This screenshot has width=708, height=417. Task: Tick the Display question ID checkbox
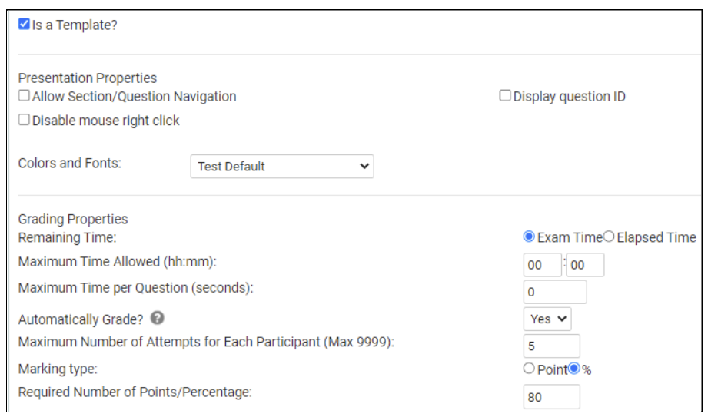tap(505, 95)
